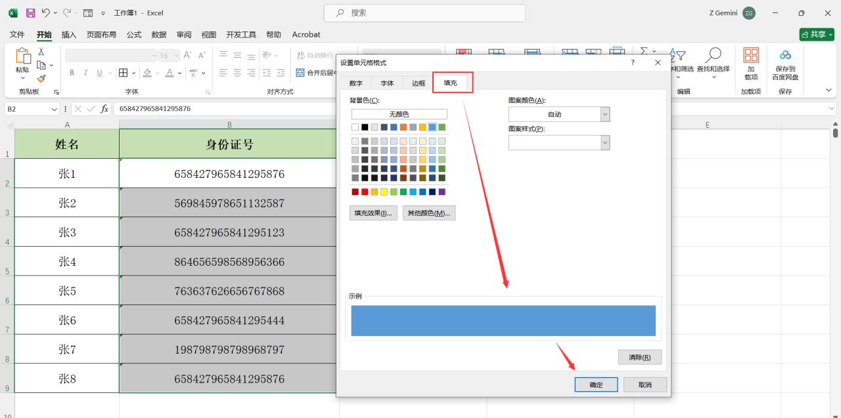841x418 pixels.
Task: Switch to the 边框 tab in dialog
Action: pyautogui.click(x=419, y=83)
